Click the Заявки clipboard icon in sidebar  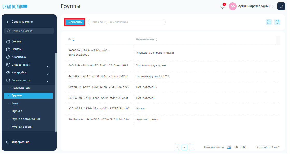[8, 41]
